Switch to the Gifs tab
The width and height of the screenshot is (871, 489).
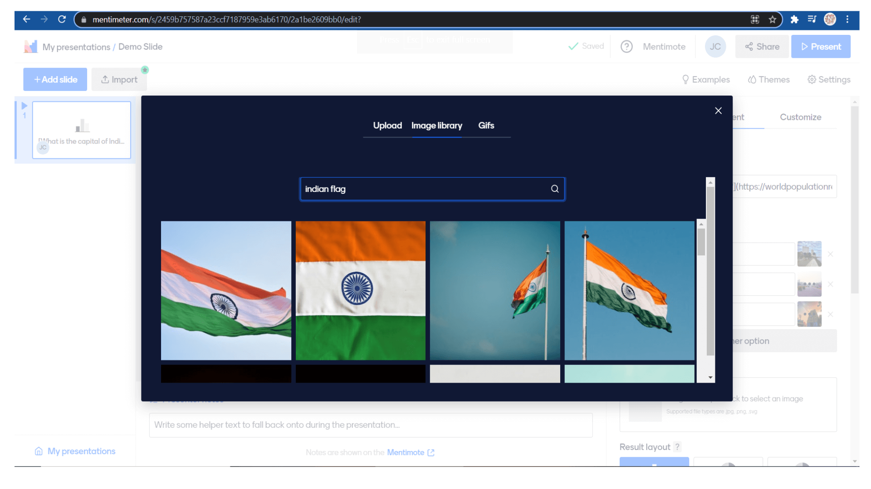tap(486, 125)
